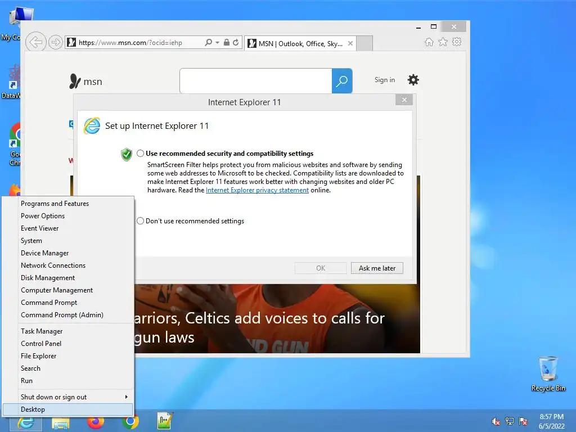Close the MSN tab with its X
This screenshot has height=432, width=576.
point(350,43)
